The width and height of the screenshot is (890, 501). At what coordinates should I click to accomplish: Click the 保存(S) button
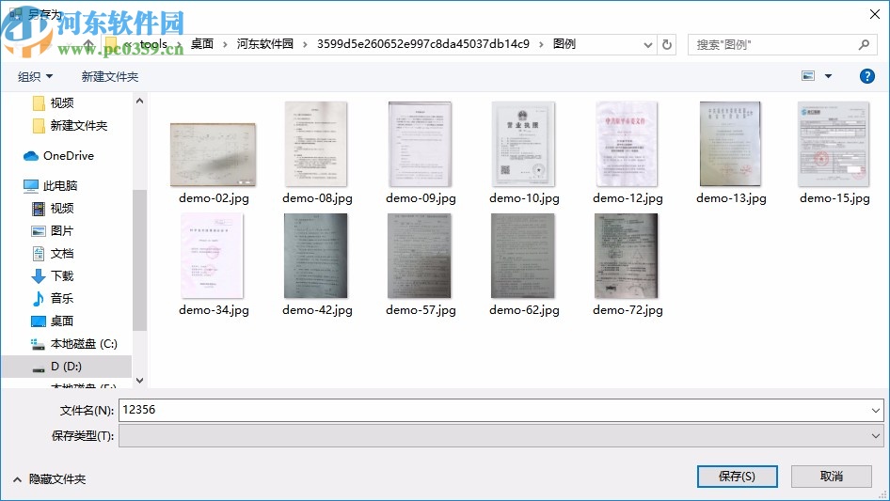pyautogui.click(x=737, y=476)
